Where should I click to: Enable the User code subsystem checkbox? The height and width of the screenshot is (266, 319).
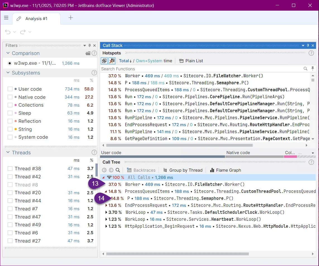click(10, 89)
